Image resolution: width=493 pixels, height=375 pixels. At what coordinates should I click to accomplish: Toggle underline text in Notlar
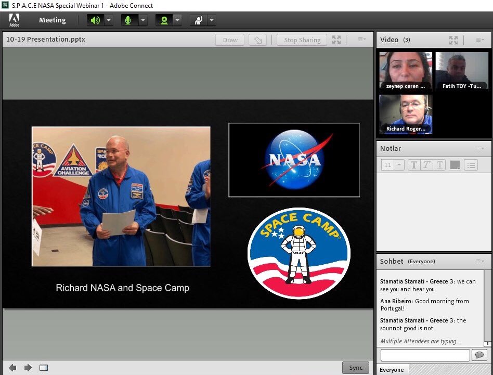click(x=439, y=165)
